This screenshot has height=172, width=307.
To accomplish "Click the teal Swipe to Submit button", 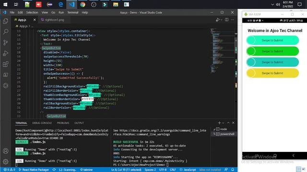I will pyautogui.click(x=272, y=62).
